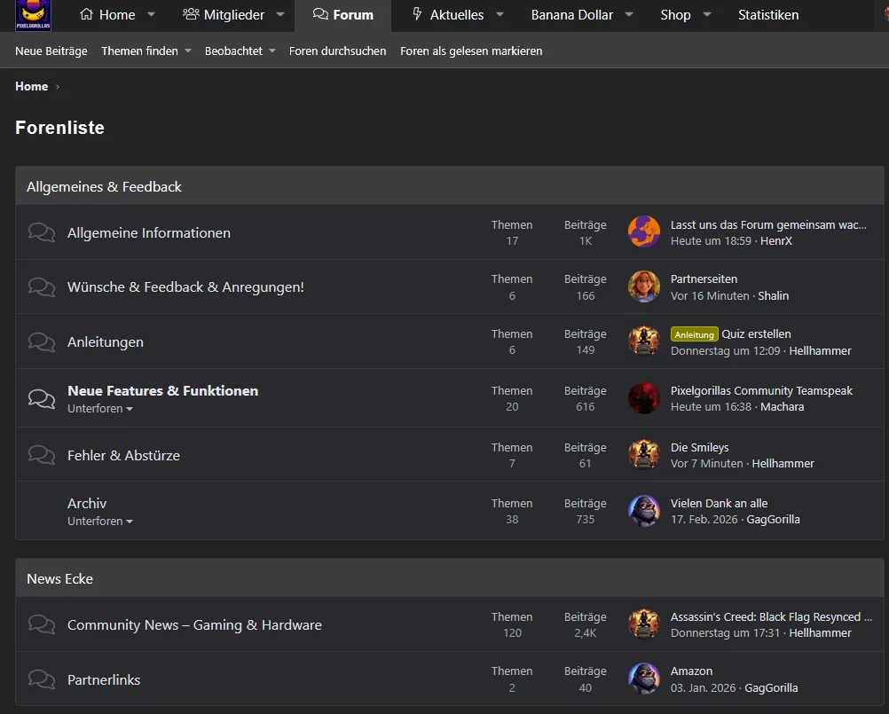Click the speech bubble icon beside Partnerlinks
The height and width of the screenshot is (714, 889).
[x=42, y=679]
